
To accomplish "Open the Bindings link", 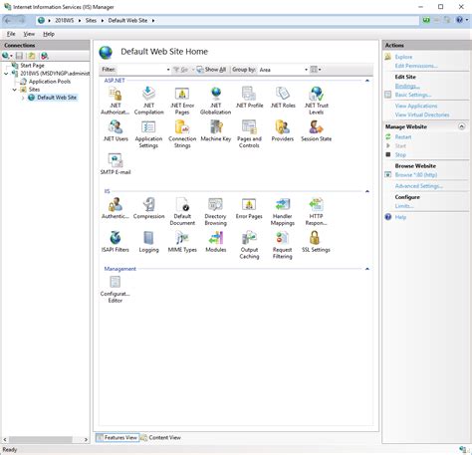I will [407, 86].
